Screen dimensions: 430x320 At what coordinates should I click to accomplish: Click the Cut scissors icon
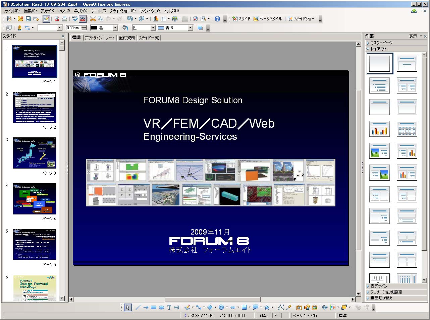93,19
